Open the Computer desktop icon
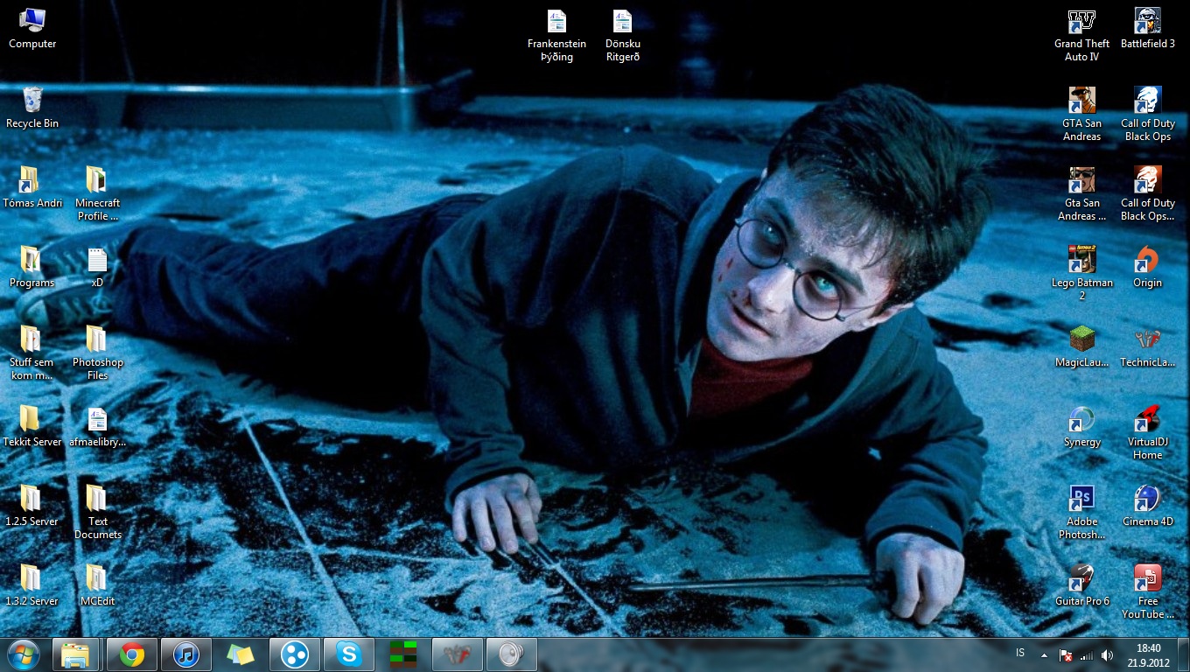This screenshot has height=672, width=1190. tap(32, 29)
